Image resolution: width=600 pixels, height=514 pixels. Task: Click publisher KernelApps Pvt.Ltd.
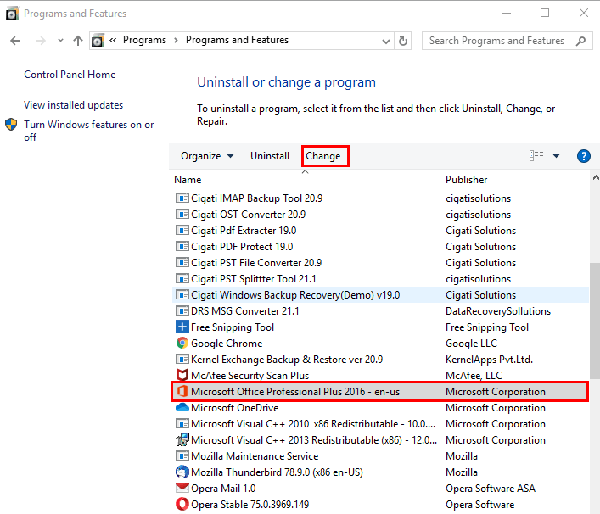pyautogui.click(x=489, y=359)
